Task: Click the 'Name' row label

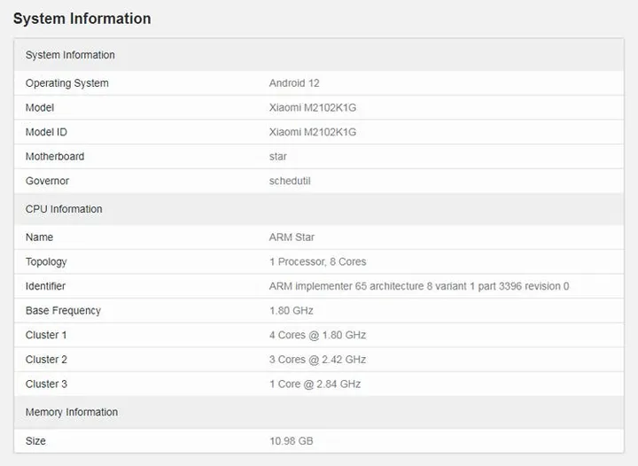Action: click(x=40, y=237)
